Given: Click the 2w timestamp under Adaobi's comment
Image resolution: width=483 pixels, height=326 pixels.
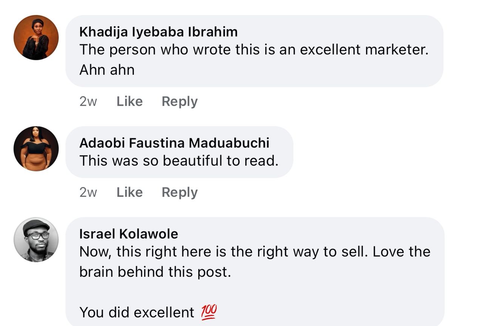Looking at the screenshot, I should pos(88,192).
